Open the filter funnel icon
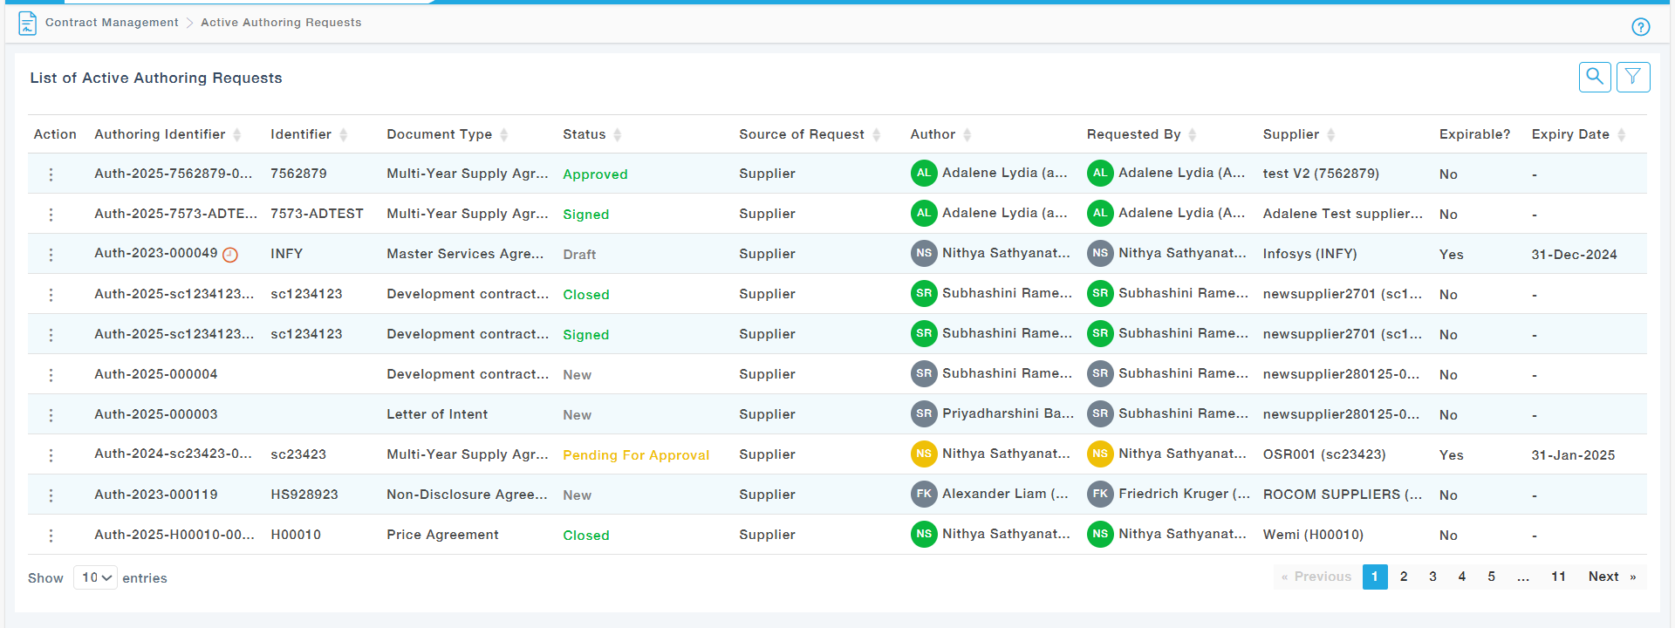Image resolution: width=1675 pixels, height=628 pixels. click(1632, 77)
